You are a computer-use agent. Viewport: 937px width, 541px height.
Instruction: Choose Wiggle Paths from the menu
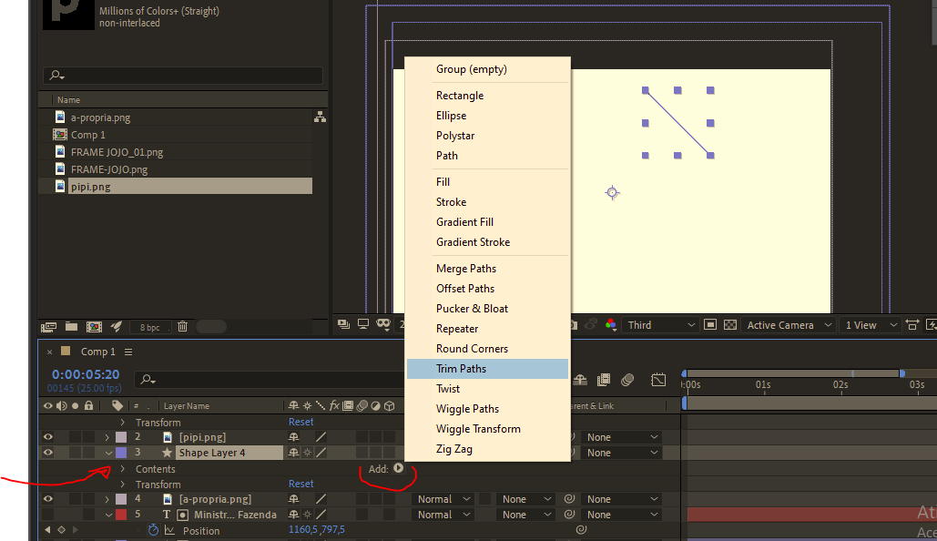[x=467, y=408]
